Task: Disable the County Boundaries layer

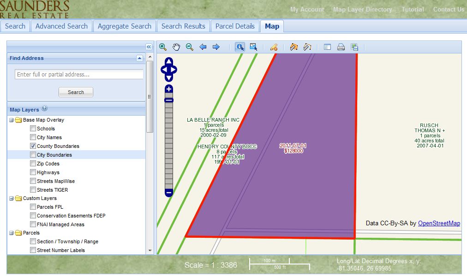Action: [33, 146]
